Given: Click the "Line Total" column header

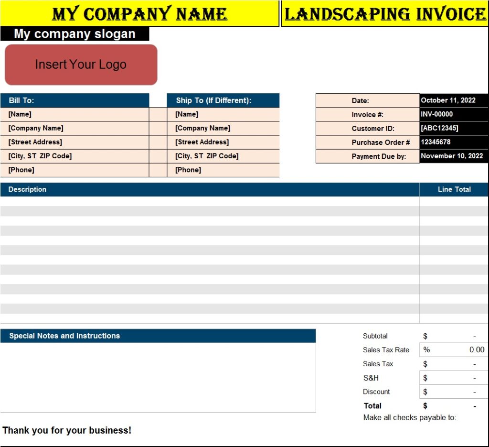Looking at the screenshot, I should [x=454, y=189].
